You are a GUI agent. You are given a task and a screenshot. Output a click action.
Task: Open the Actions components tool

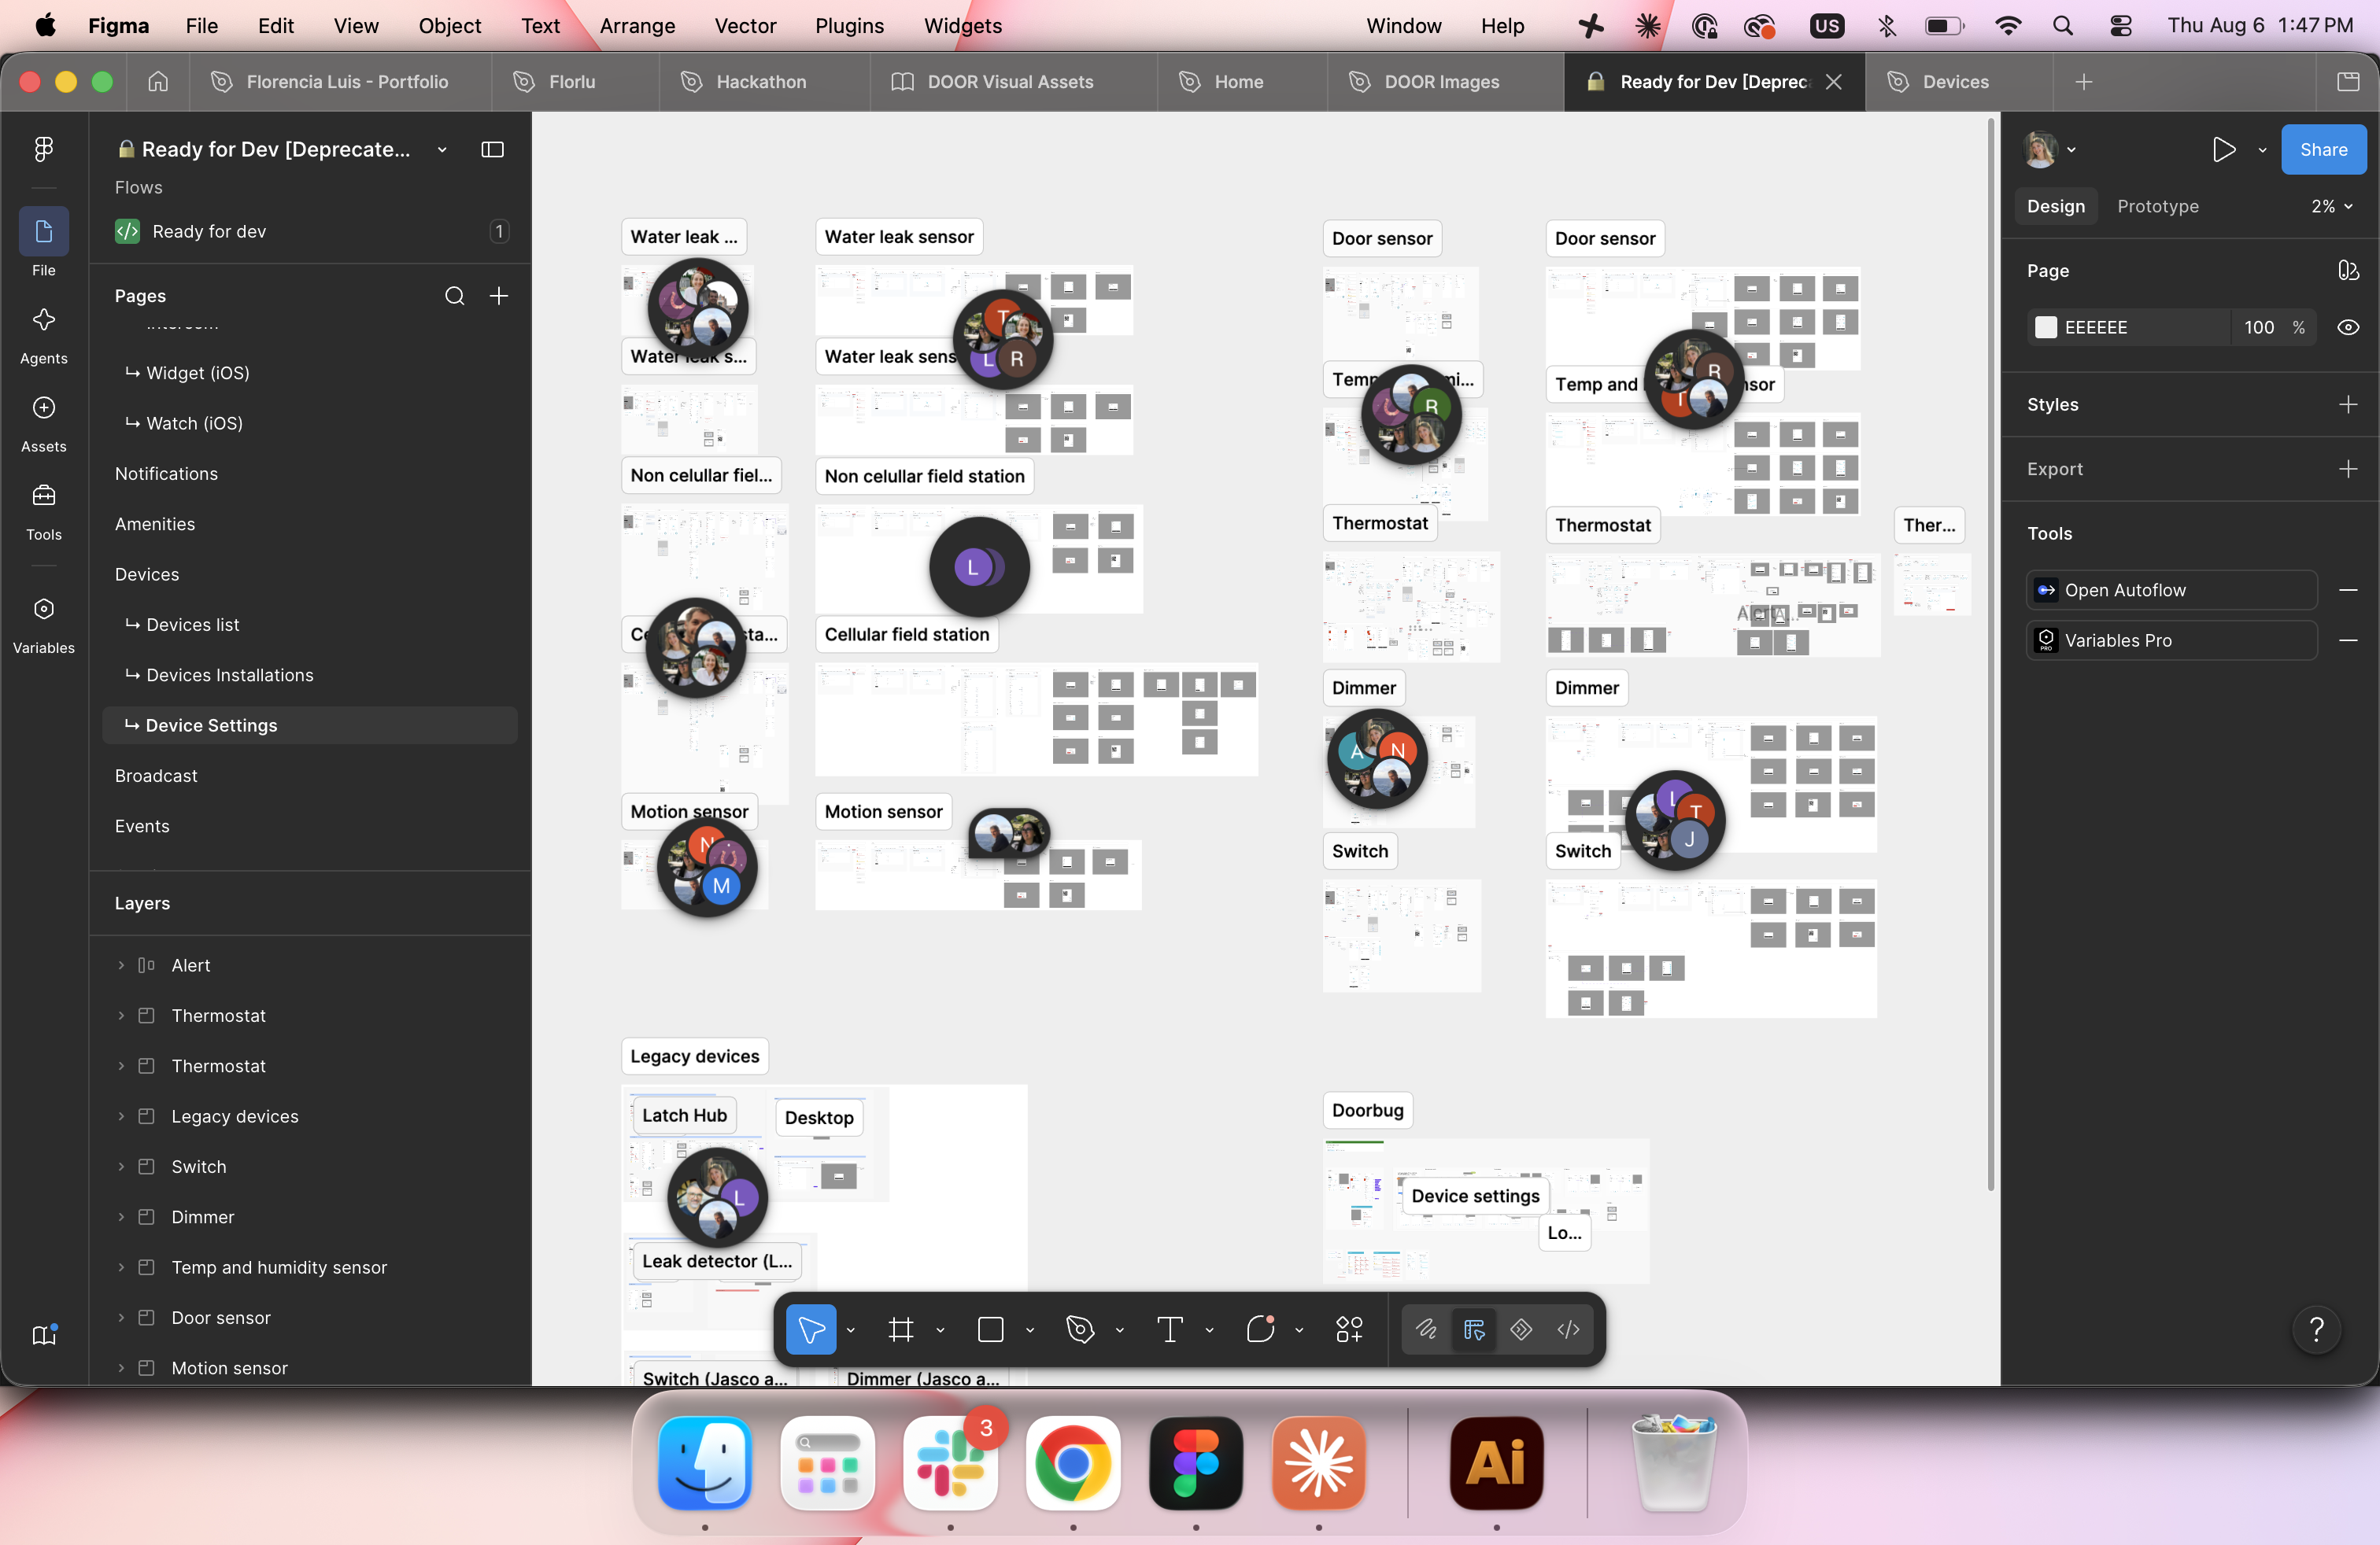tap(1349, 1329)
